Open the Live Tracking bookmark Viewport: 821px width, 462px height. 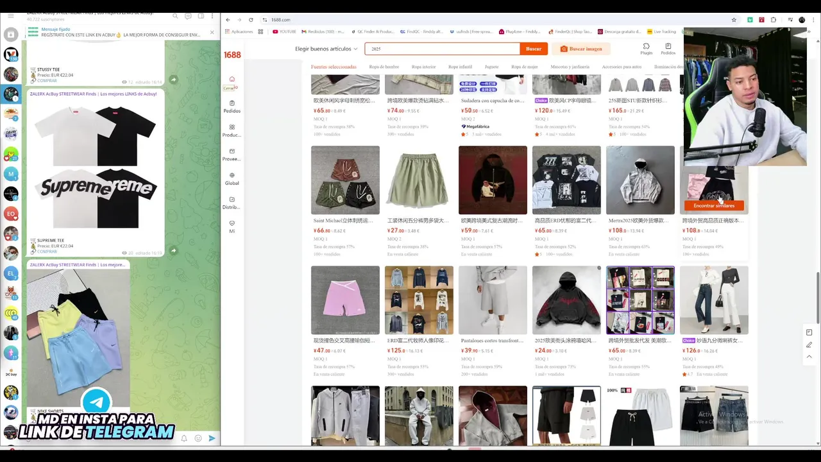(662, 31)
